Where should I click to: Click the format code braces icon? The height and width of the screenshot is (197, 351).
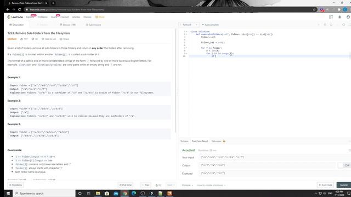coord(325,25)
